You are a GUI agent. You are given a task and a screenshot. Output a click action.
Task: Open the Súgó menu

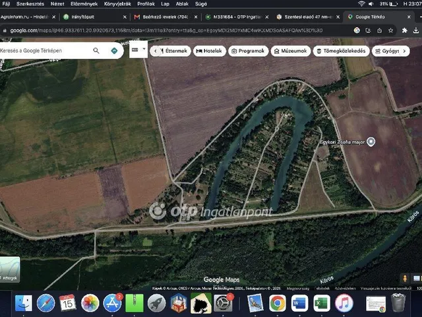click(200, 4)
